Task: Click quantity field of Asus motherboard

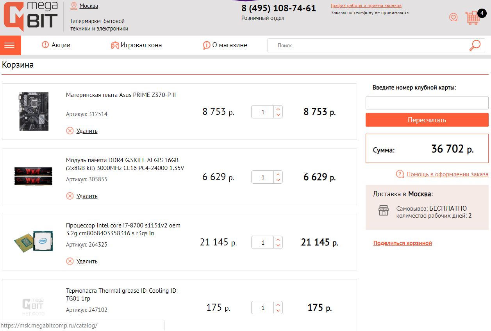Action: point(263,112)
